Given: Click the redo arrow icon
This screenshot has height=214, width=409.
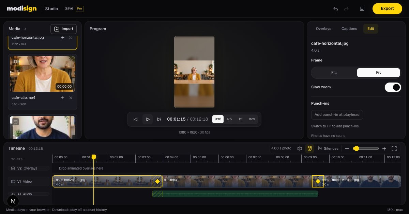Looking at the screenshot, I should tap(347, 9).
